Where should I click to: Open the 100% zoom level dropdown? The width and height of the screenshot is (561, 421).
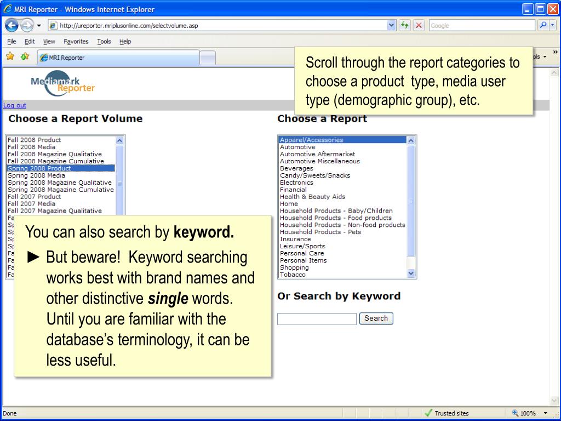(x=546, y=413)
